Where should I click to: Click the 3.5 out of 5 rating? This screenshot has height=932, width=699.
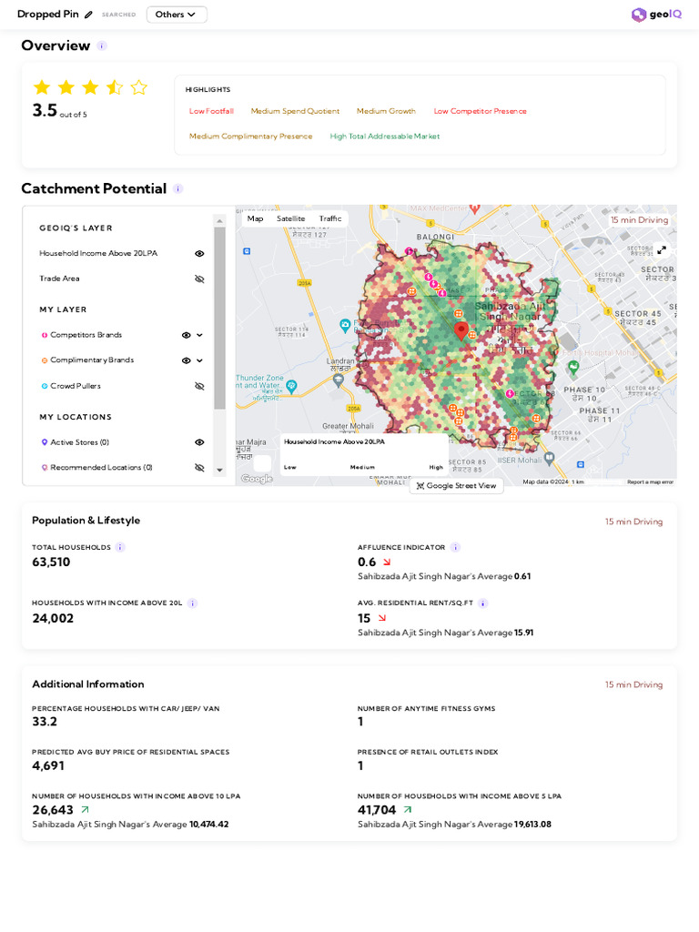pos(59,110)
